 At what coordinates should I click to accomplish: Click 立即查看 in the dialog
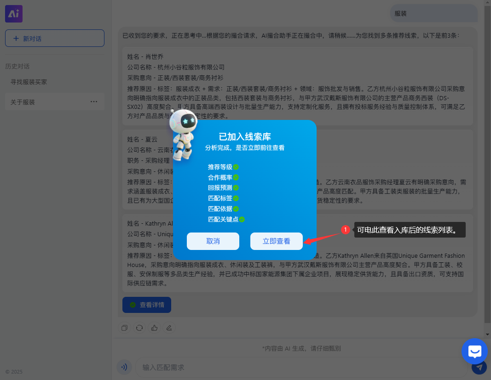click(276, 241)
